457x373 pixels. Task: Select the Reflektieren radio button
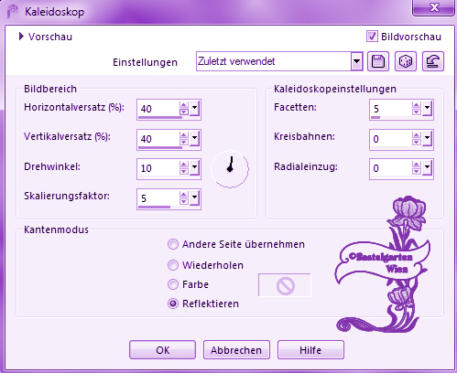[x=173, y=304]
